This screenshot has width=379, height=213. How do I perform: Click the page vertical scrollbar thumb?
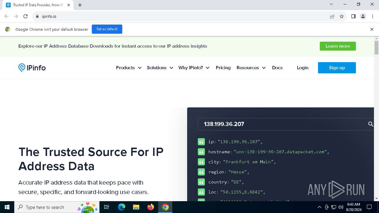click(x=376, y=48)
